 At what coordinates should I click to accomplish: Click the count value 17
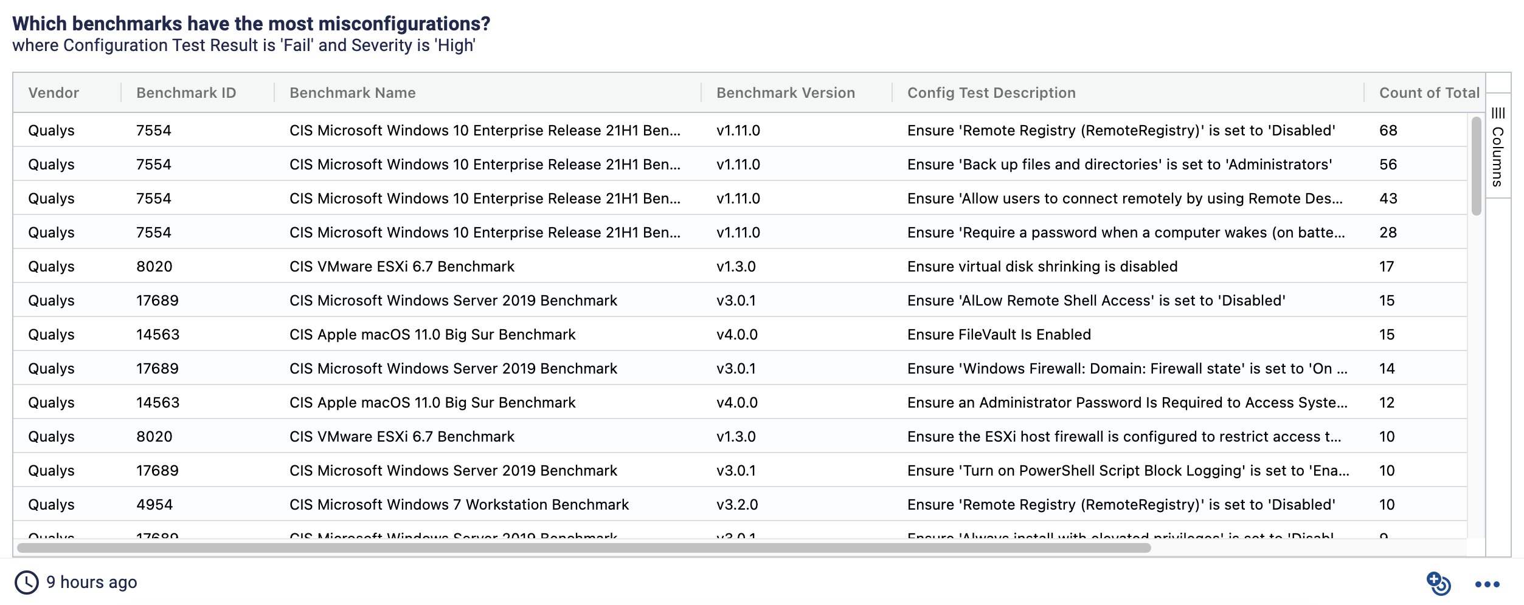point(1387,267)
